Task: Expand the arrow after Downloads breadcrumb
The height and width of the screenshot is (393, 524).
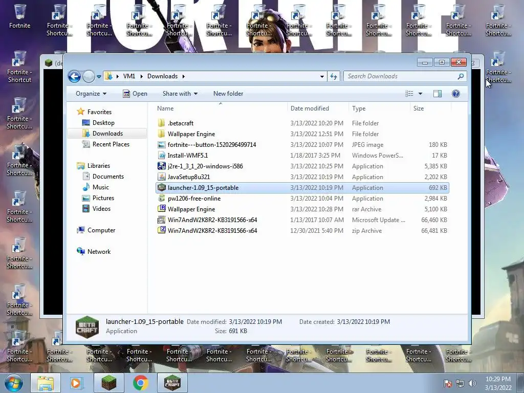Action: pos(184,76)
